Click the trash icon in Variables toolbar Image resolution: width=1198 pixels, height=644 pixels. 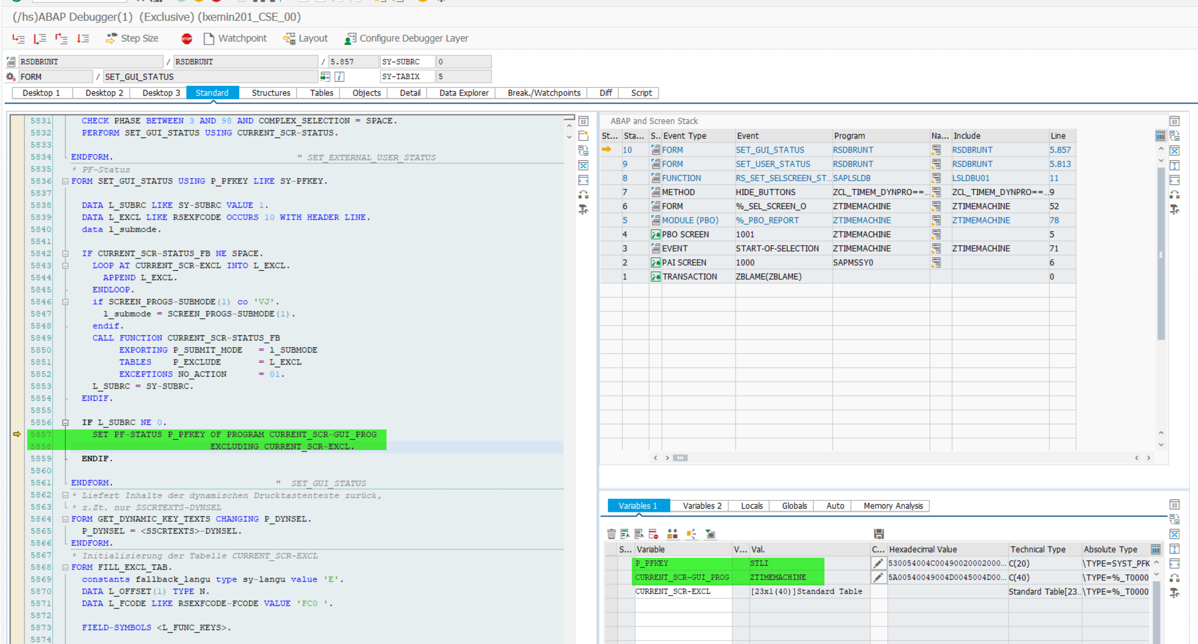point(611,534)
